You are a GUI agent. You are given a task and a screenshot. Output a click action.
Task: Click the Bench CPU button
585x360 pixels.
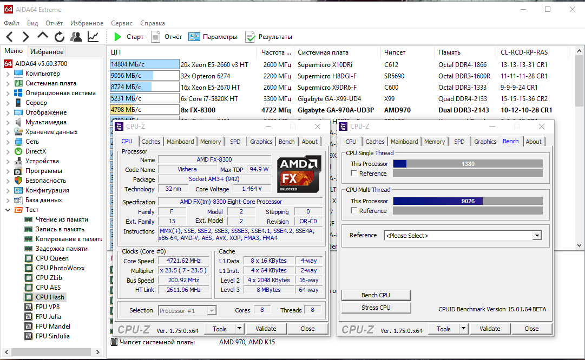pyautogui.click(x=376, y=295)
